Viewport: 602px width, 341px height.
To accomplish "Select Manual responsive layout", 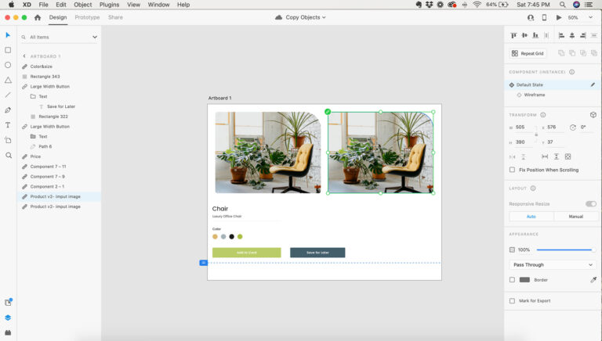I will pos(575,217).
